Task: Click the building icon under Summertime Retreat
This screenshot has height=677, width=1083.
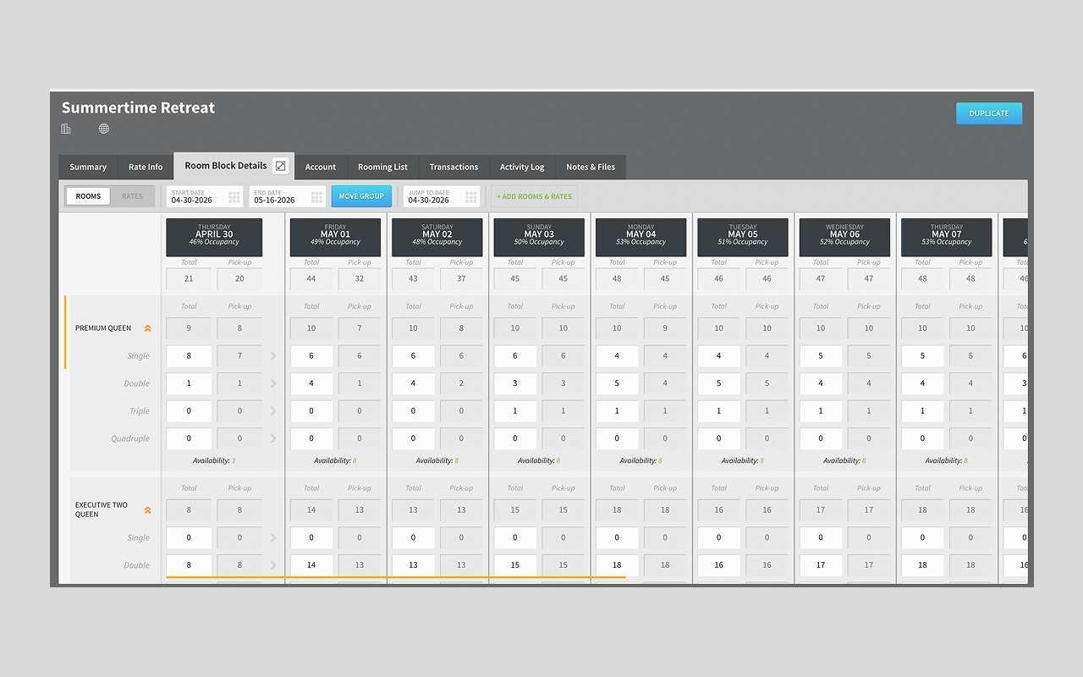Action: (x=66, y=129)
